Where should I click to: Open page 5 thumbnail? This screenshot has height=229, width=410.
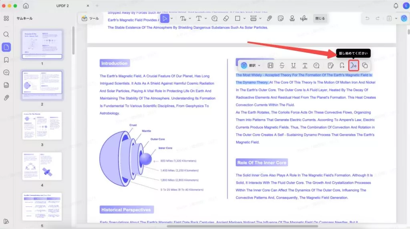point(42,207)
